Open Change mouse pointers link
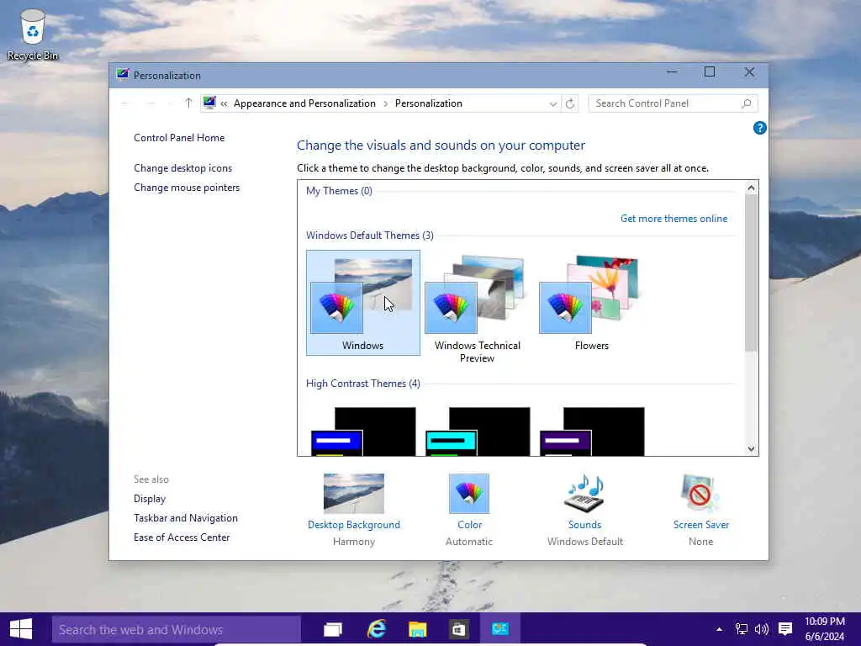Viewport: 861px width, 646px height. [187, 188]
